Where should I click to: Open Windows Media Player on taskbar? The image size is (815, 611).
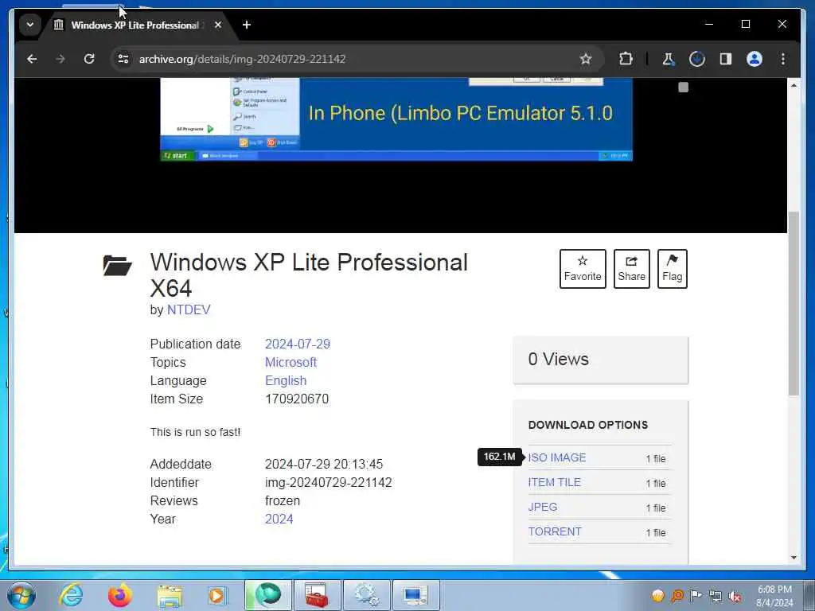(x=216, y=595)
